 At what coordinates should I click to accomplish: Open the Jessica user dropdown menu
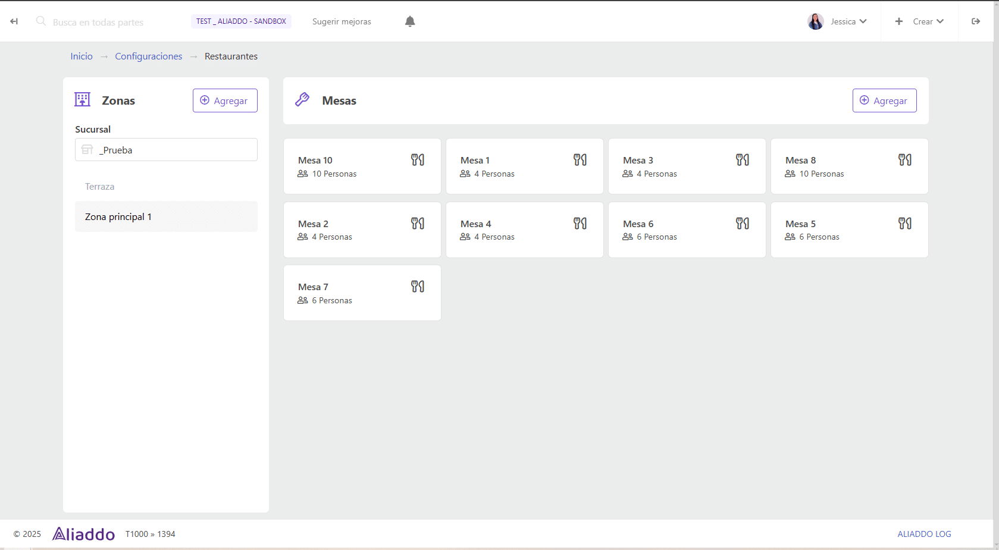point(848,21)
